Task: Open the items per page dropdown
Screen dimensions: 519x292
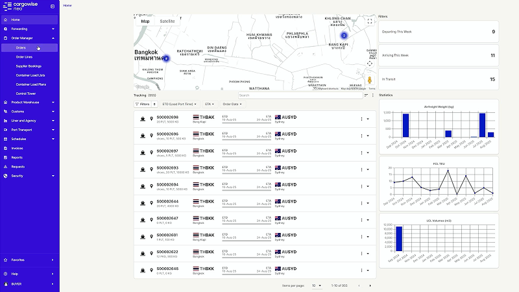Action: pos(317,286)
